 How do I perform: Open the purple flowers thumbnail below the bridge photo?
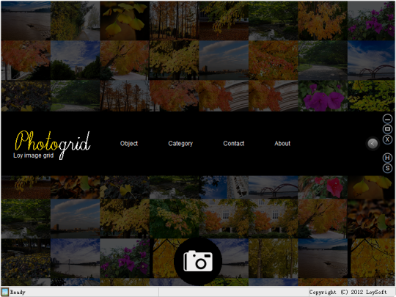tap(323, 96)
